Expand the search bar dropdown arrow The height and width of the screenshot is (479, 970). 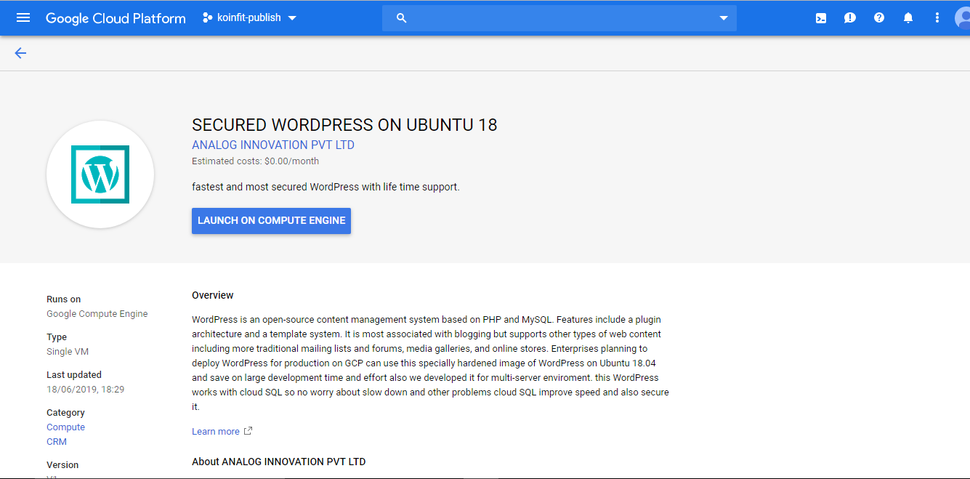coord(724,18)
